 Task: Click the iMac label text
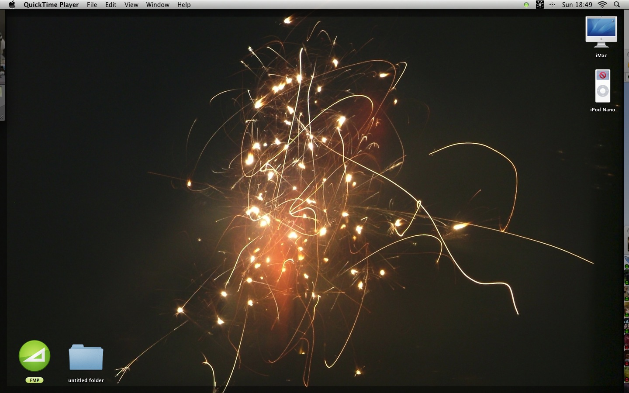(x=601, y=55)
